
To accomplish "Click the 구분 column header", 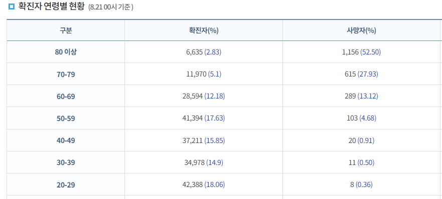I will (x=66, y=30).
